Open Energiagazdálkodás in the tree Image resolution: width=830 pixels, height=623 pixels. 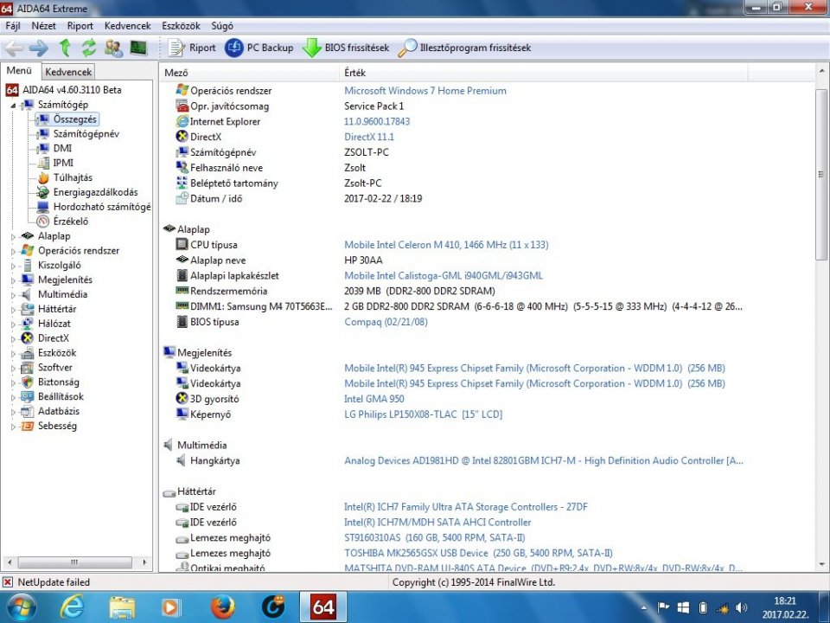[x=95, y=192]
